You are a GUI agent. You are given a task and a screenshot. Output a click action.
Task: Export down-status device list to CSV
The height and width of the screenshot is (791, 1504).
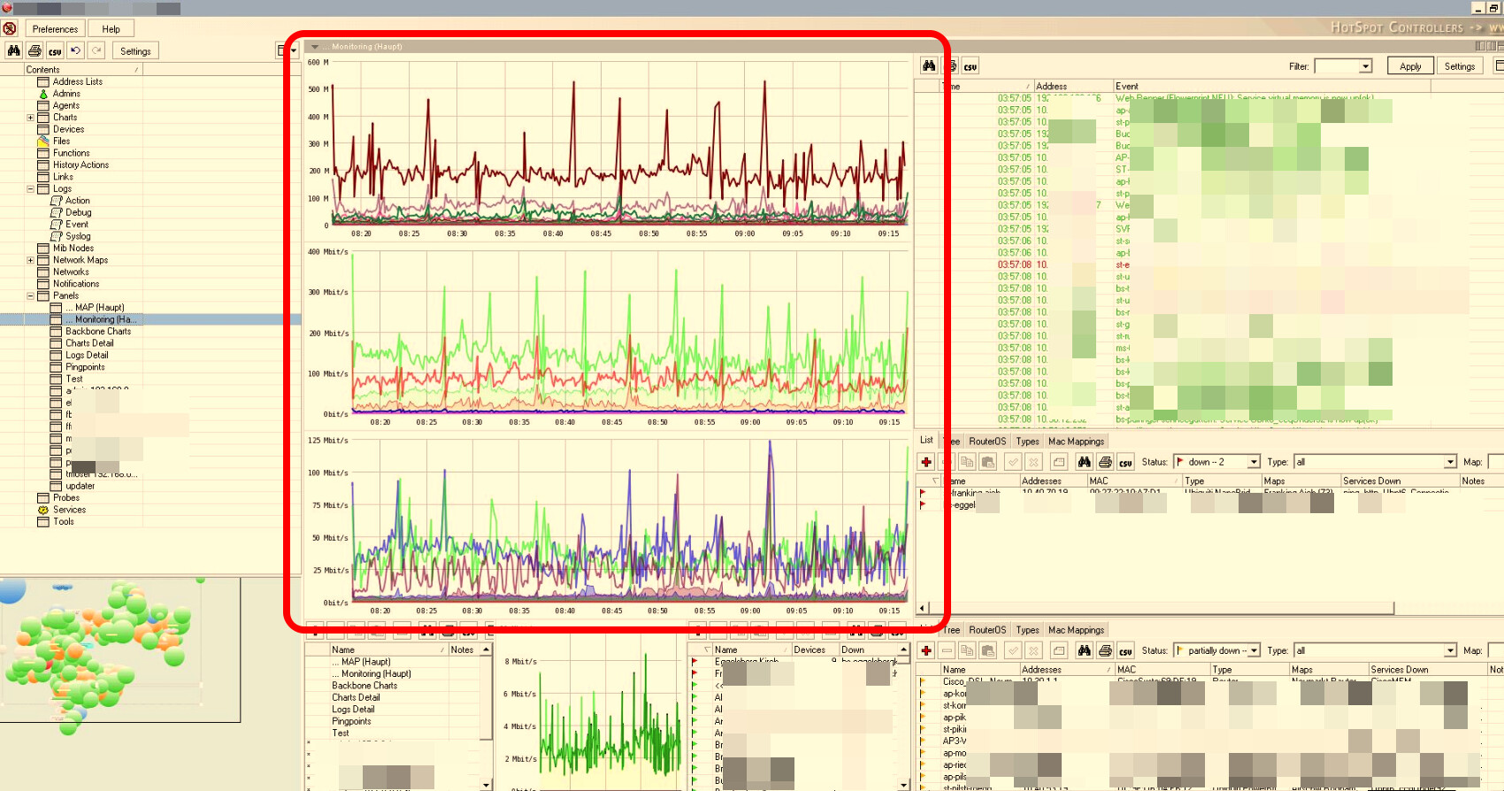[1125, 462]
